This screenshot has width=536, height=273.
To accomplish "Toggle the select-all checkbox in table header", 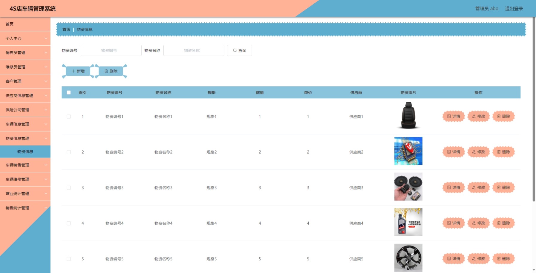I will [69, 92].
